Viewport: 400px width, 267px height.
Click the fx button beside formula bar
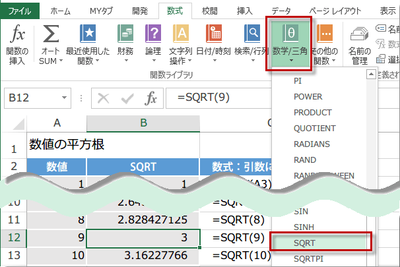[150, 98]
